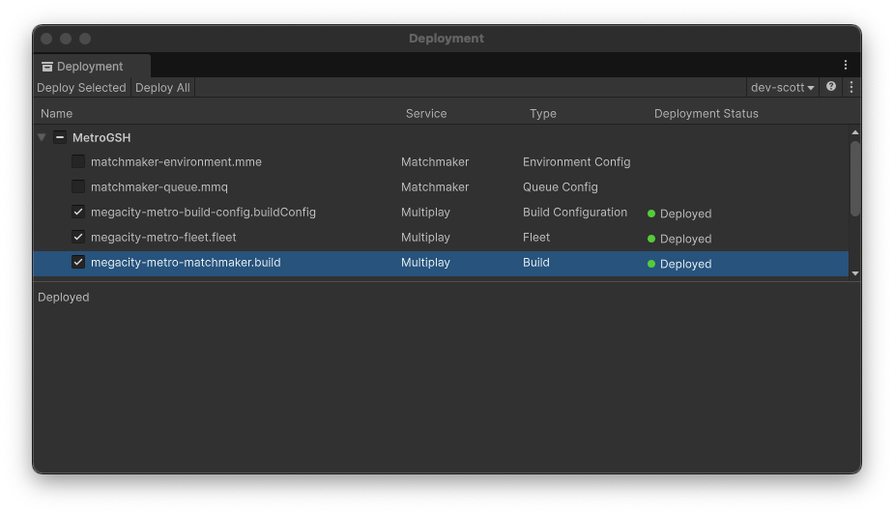Toggle the MetroGSH group checkbox

click(x=60, y=137)
